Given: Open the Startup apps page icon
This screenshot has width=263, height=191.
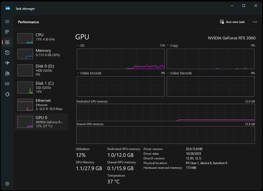Looking at the screenshot, I should click(7, 63).
